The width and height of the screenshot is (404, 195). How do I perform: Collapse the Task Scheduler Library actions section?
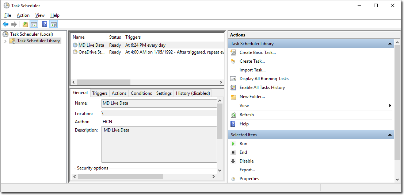coord(390,44)
